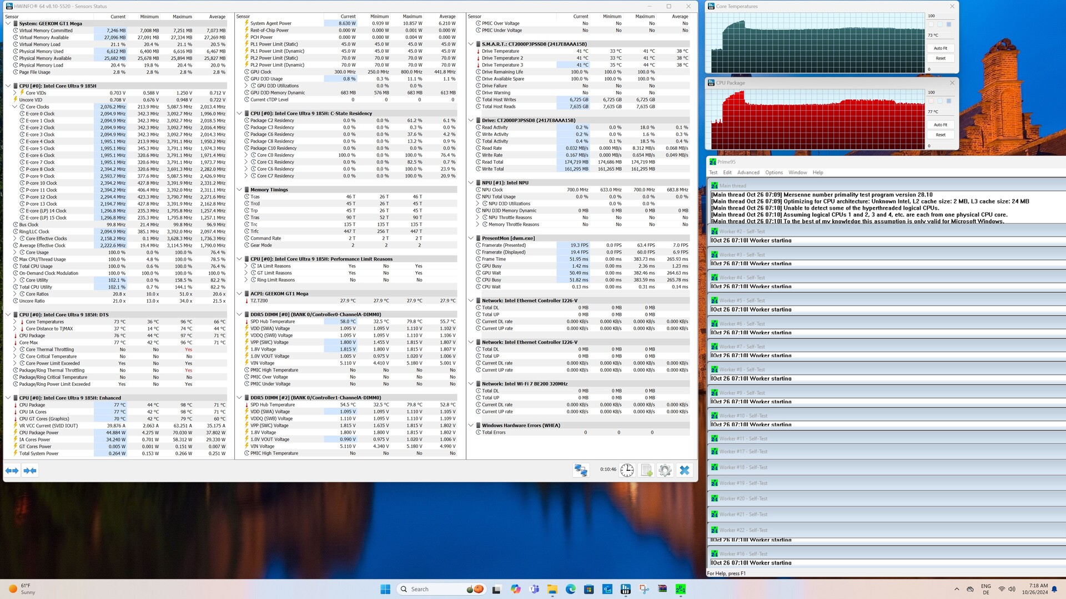
Task: Open the Options menu in Prime95
Action: (774, 172)
